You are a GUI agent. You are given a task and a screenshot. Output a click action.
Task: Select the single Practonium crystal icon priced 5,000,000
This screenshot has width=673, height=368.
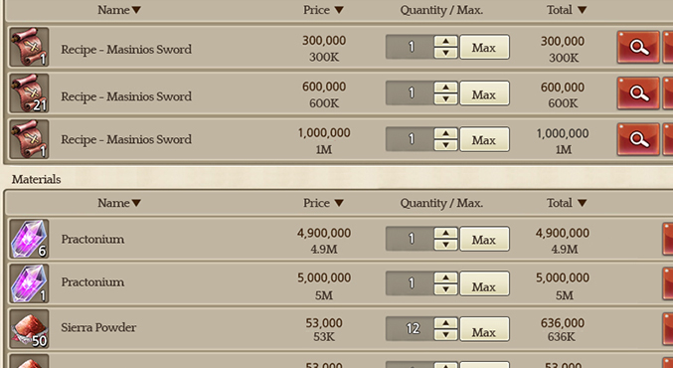29,283
